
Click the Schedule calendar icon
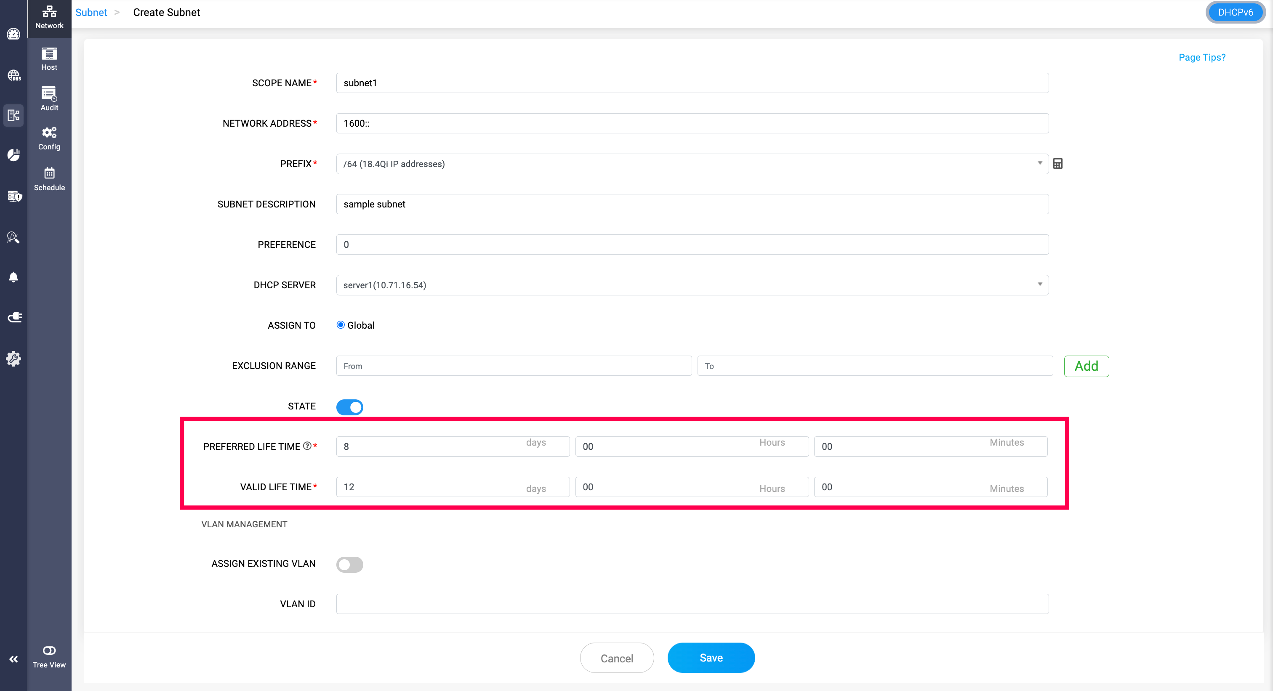49,179
